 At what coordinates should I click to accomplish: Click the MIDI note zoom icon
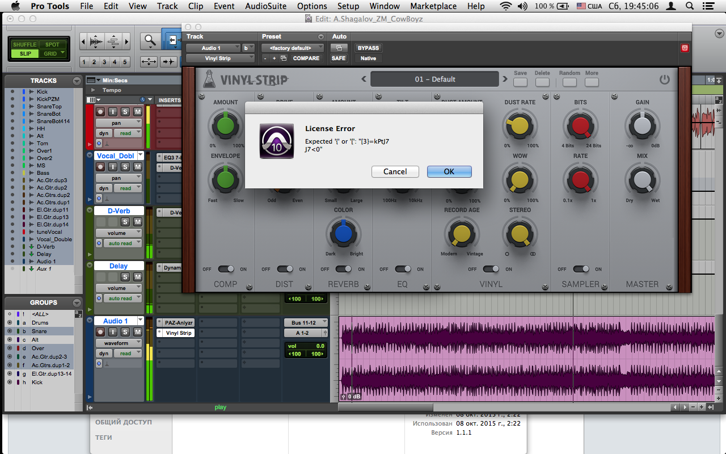point(113,42)
